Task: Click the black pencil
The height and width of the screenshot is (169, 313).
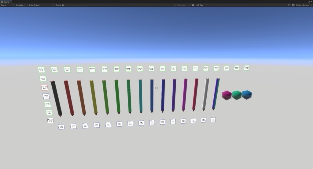Action: point(56,98)
